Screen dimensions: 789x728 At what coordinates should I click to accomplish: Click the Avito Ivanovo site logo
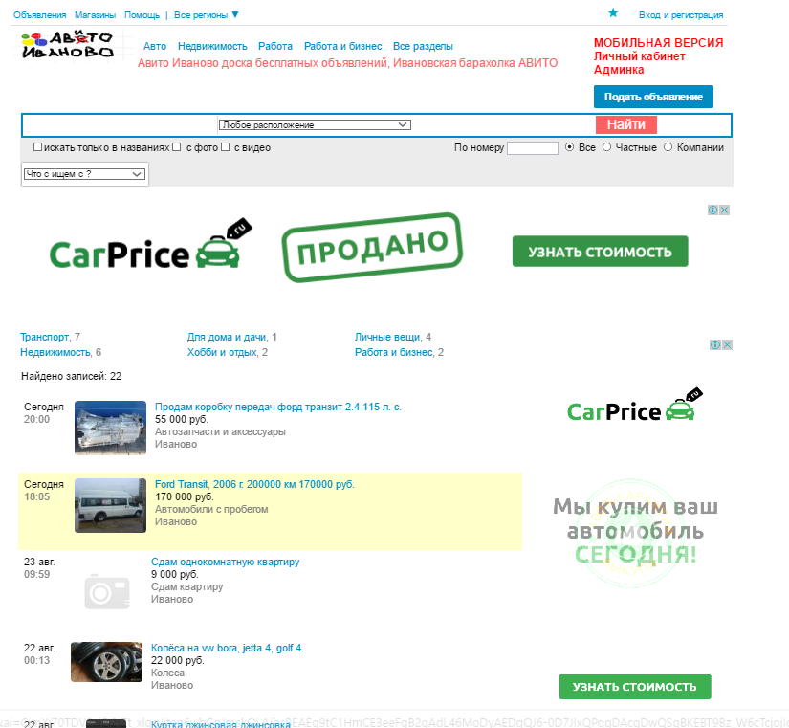coord(68,44)
